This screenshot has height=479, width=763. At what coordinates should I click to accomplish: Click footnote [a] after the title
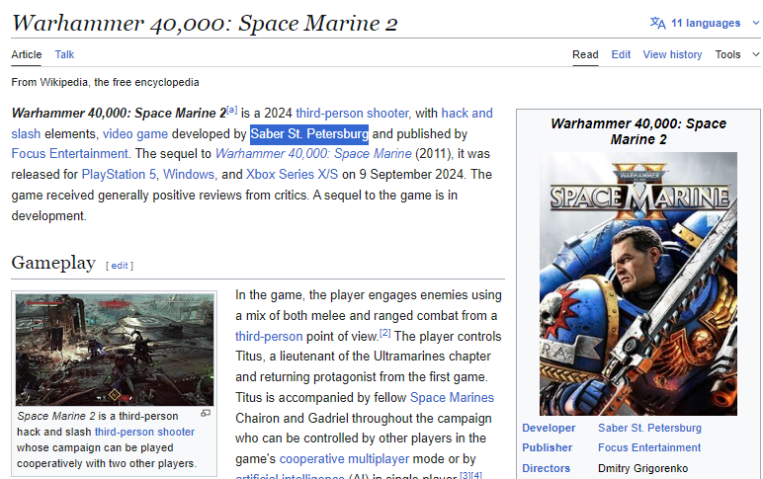tap(232, 110)
